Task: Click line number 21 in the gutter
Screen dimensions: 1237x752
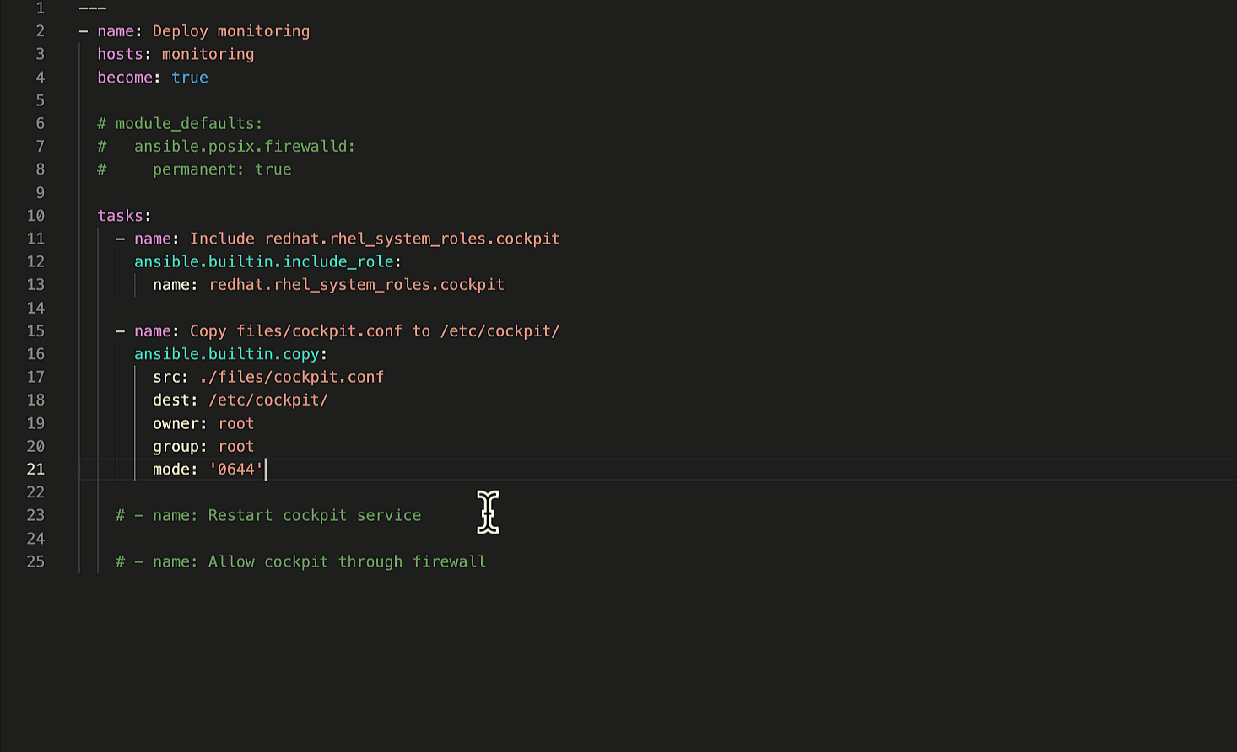Action: pos(35,470)
